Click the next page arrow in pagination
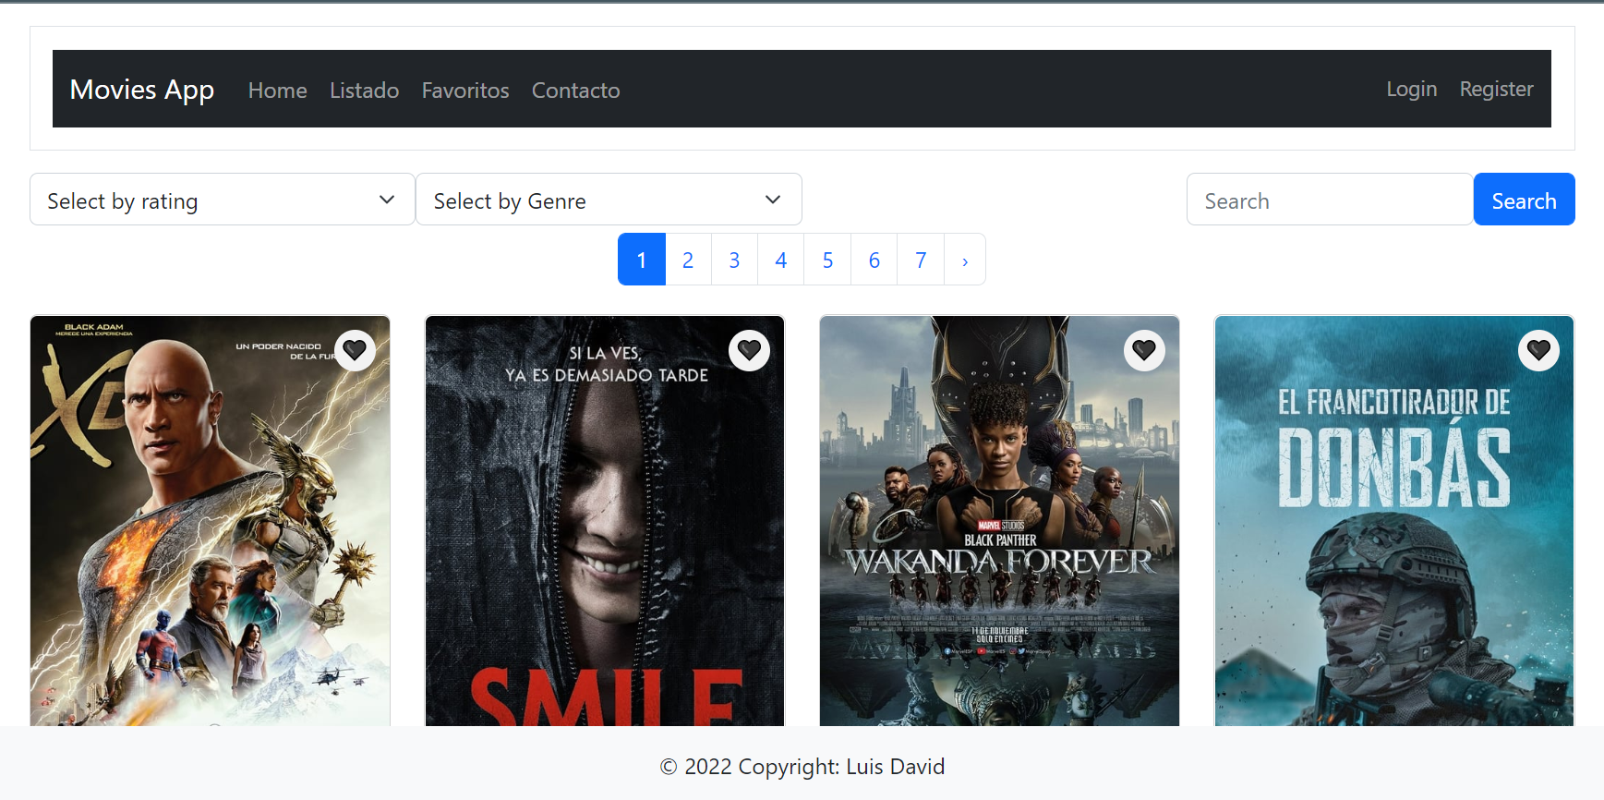The image size is (1604, 800). tap(965, 260)
